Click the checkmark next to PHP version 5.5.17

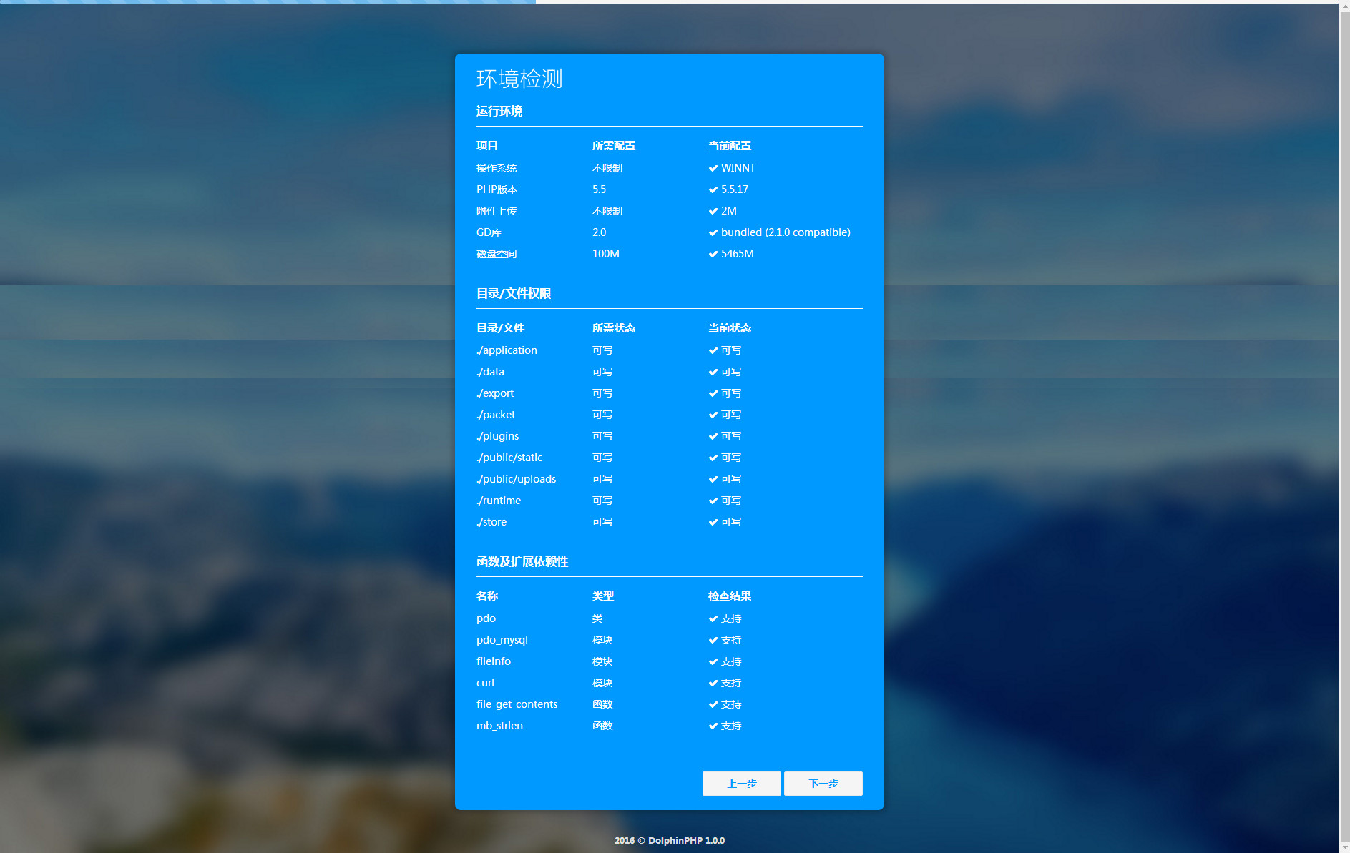(713, 189)
